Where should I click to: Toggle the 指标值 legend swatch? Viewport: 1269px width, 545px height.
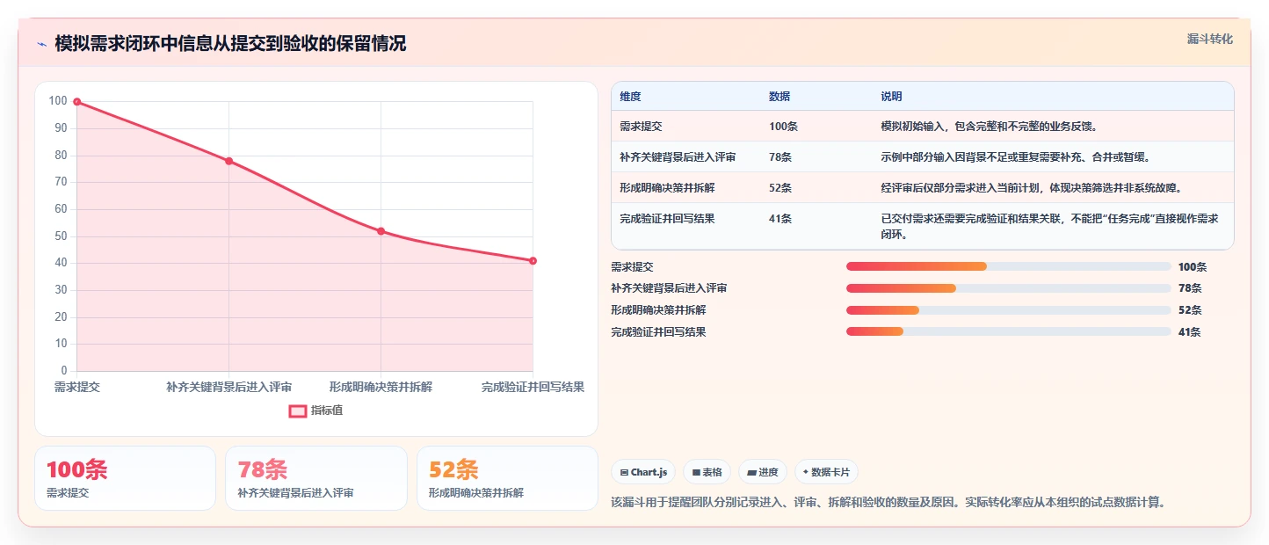click(298, 411)
